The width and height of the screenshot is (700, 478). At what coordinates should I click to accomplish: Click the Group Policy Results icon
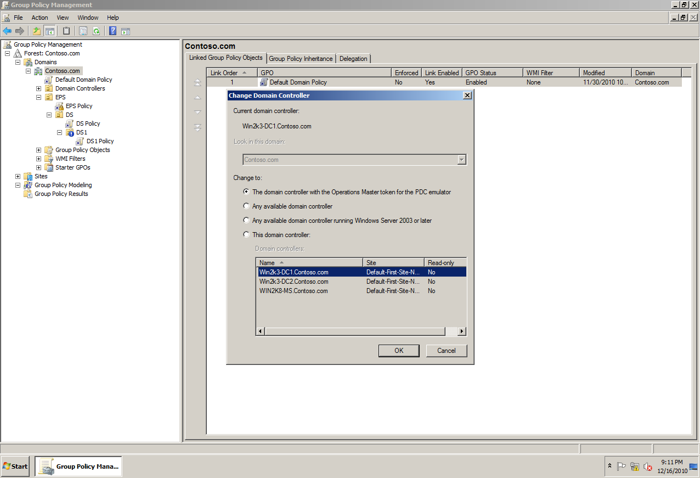click(x=28, y=194)
